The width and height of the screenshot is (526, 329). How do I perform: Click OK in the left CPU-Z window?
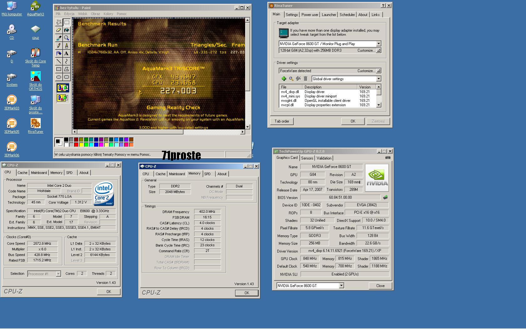pyautogui.click(x=109, y=291)
